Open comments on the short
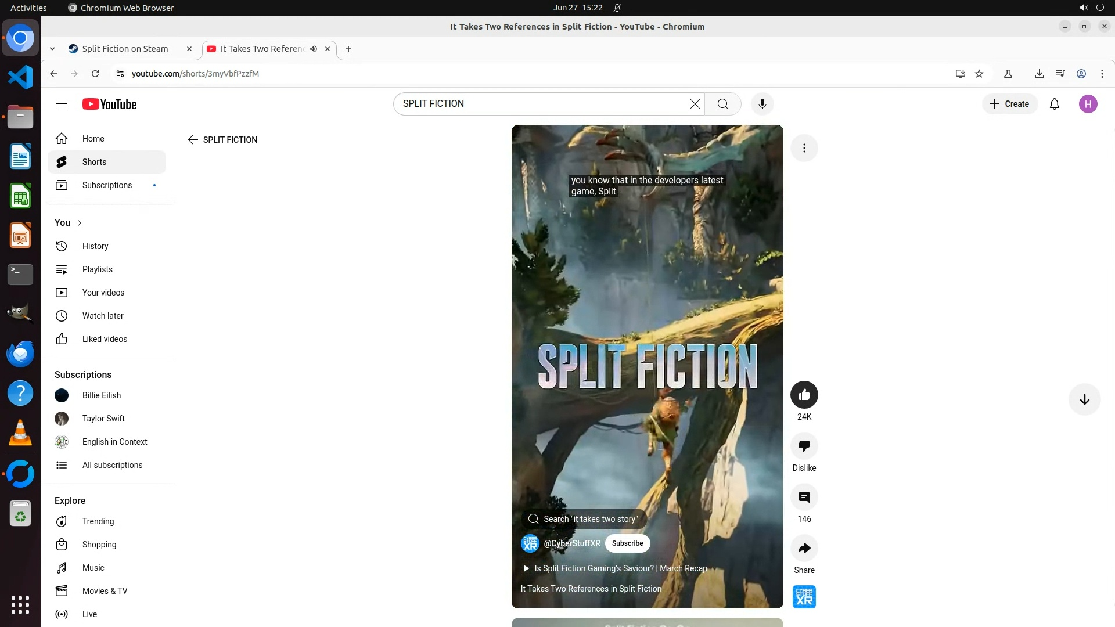Viewport: 1115px width, 627px height. coord(804,498)
